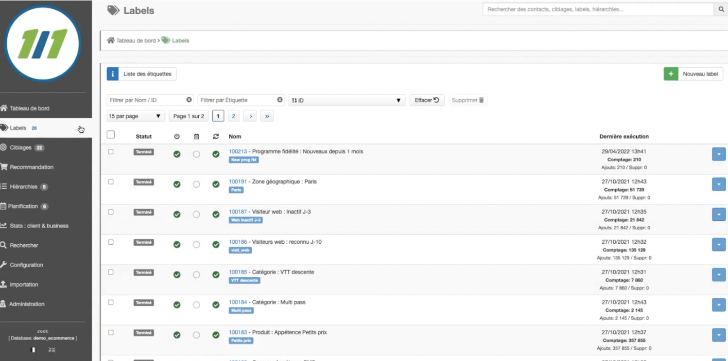728x361 pixels.
Task: Click the green plus icon for Nouveau label
Action: (x=671, y=74)
